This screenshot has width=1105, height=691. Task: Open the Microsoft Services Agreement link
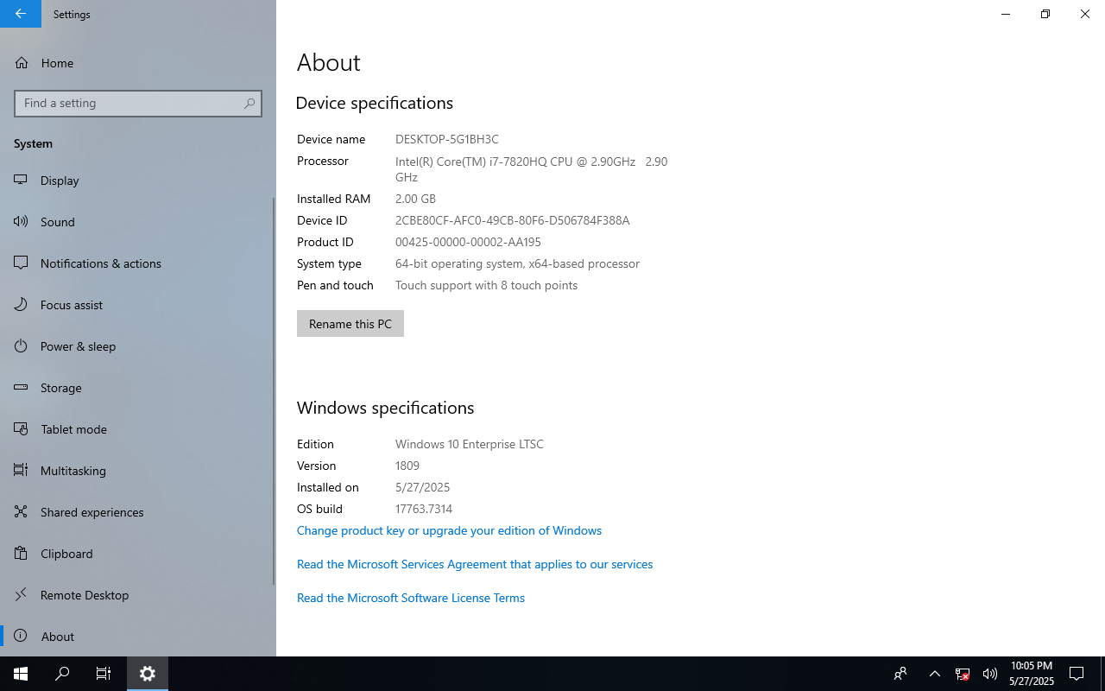tap(475, 564)
